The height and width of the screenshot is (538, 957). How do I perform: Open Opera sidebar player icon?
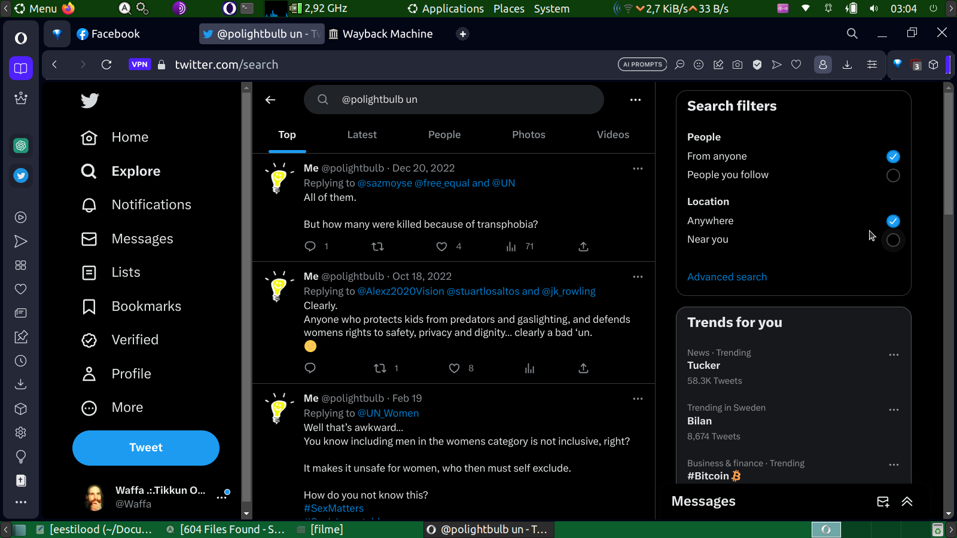point(21,218)
